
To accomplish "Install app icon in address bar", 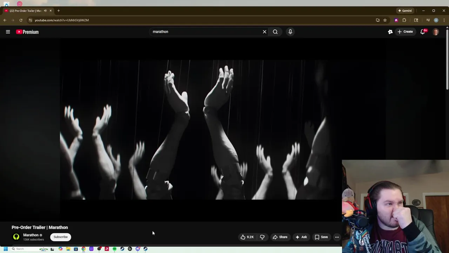I will [x=378, y=20].
